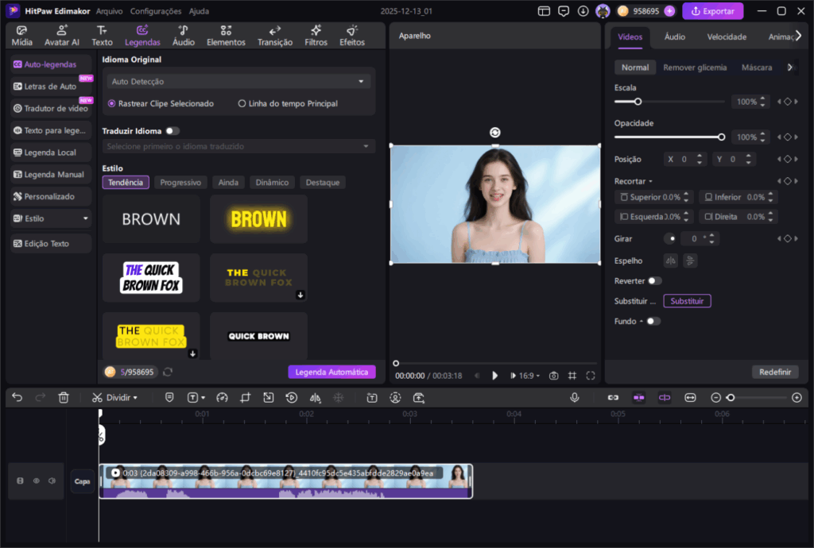Click the horizontal flip mirror icon
The image size is (814, 548).
(670, 260)
